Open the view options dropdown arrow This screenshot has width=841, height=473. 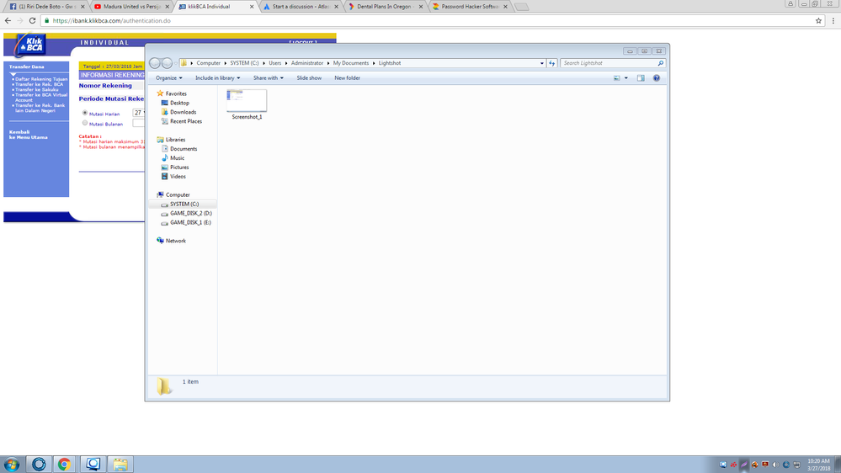coord(626,78)
